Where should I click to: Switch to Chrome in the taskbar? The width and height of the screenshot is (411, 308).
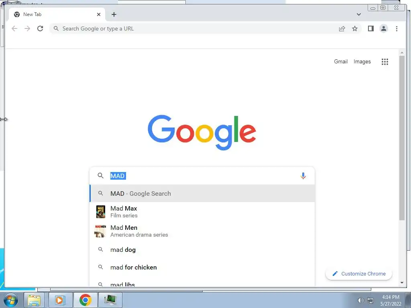(85, 300)
